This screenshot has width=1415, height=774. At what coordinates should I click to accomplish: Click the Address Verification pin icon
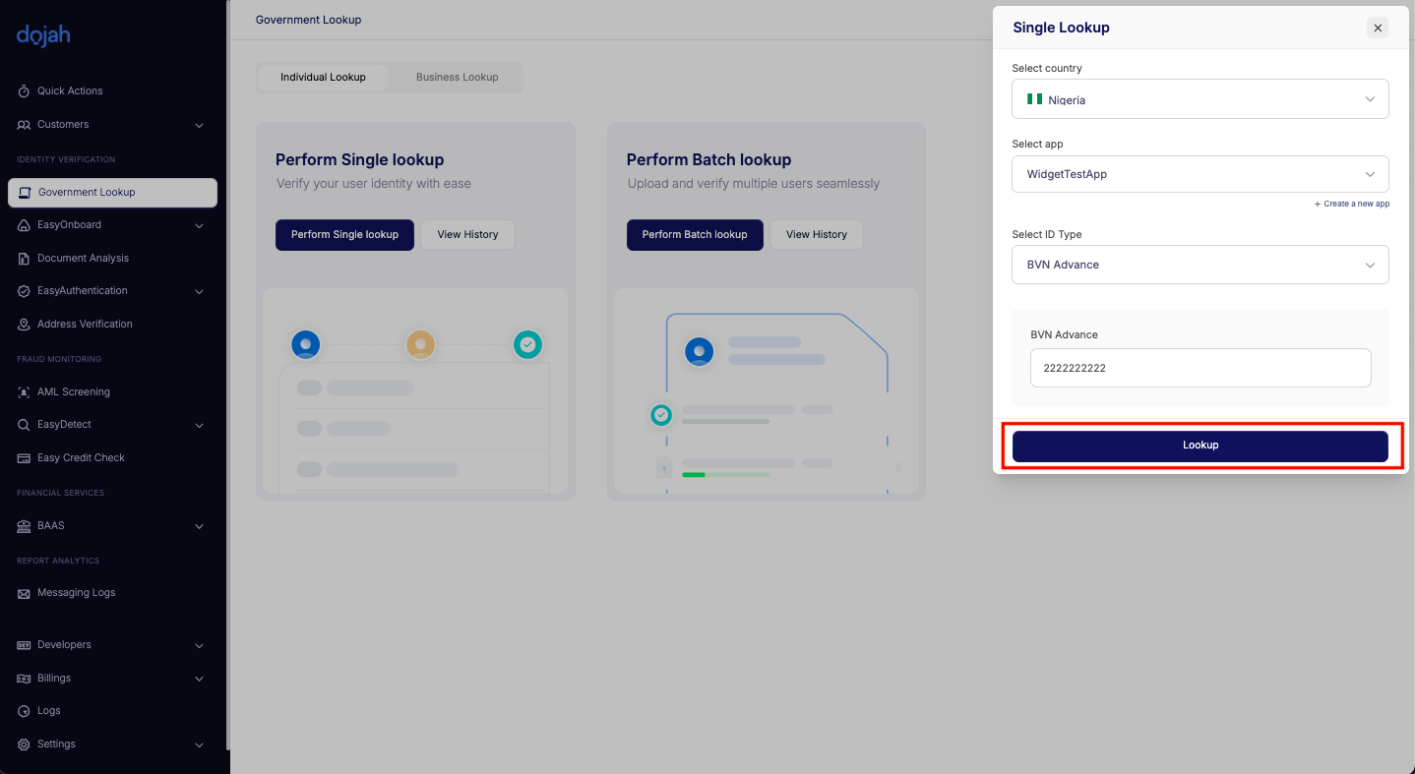point(24,325)
